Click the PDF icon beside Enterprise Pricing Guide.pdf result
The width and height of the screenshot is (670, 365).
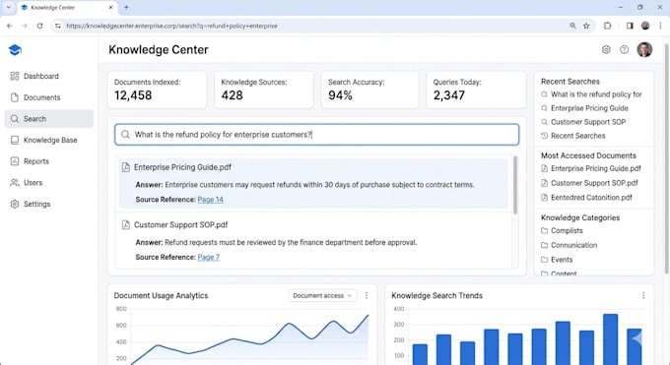(126, 167)
